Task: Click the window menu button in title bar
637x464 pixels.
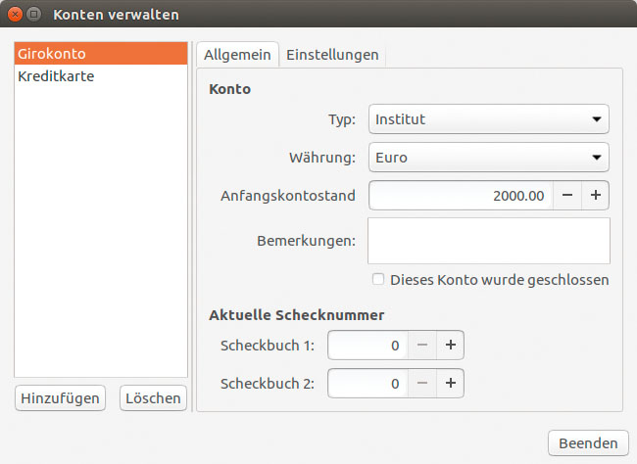Action: (x=34, y=15)
